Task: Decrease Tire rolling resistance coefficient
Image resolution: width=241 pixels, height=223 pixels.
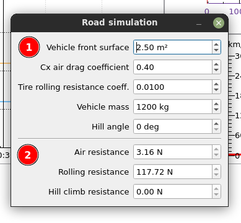Action: [x=216, y=90]
